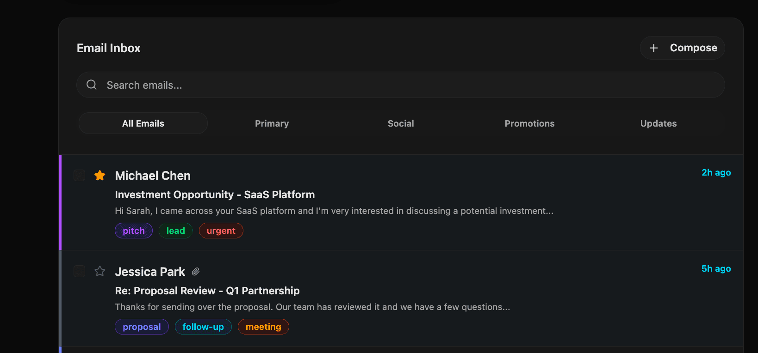The width and height of the screenshot is (758, 353).
Task: Star the Jessica Park email
Action: (100, 271)
